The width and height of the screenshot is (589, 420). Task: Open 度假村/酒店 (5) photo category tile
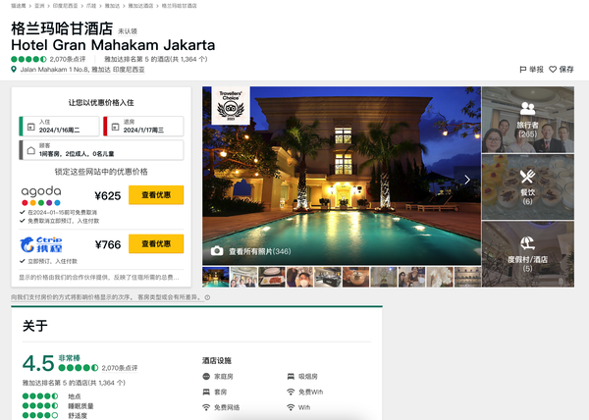(x=528, y=254)
